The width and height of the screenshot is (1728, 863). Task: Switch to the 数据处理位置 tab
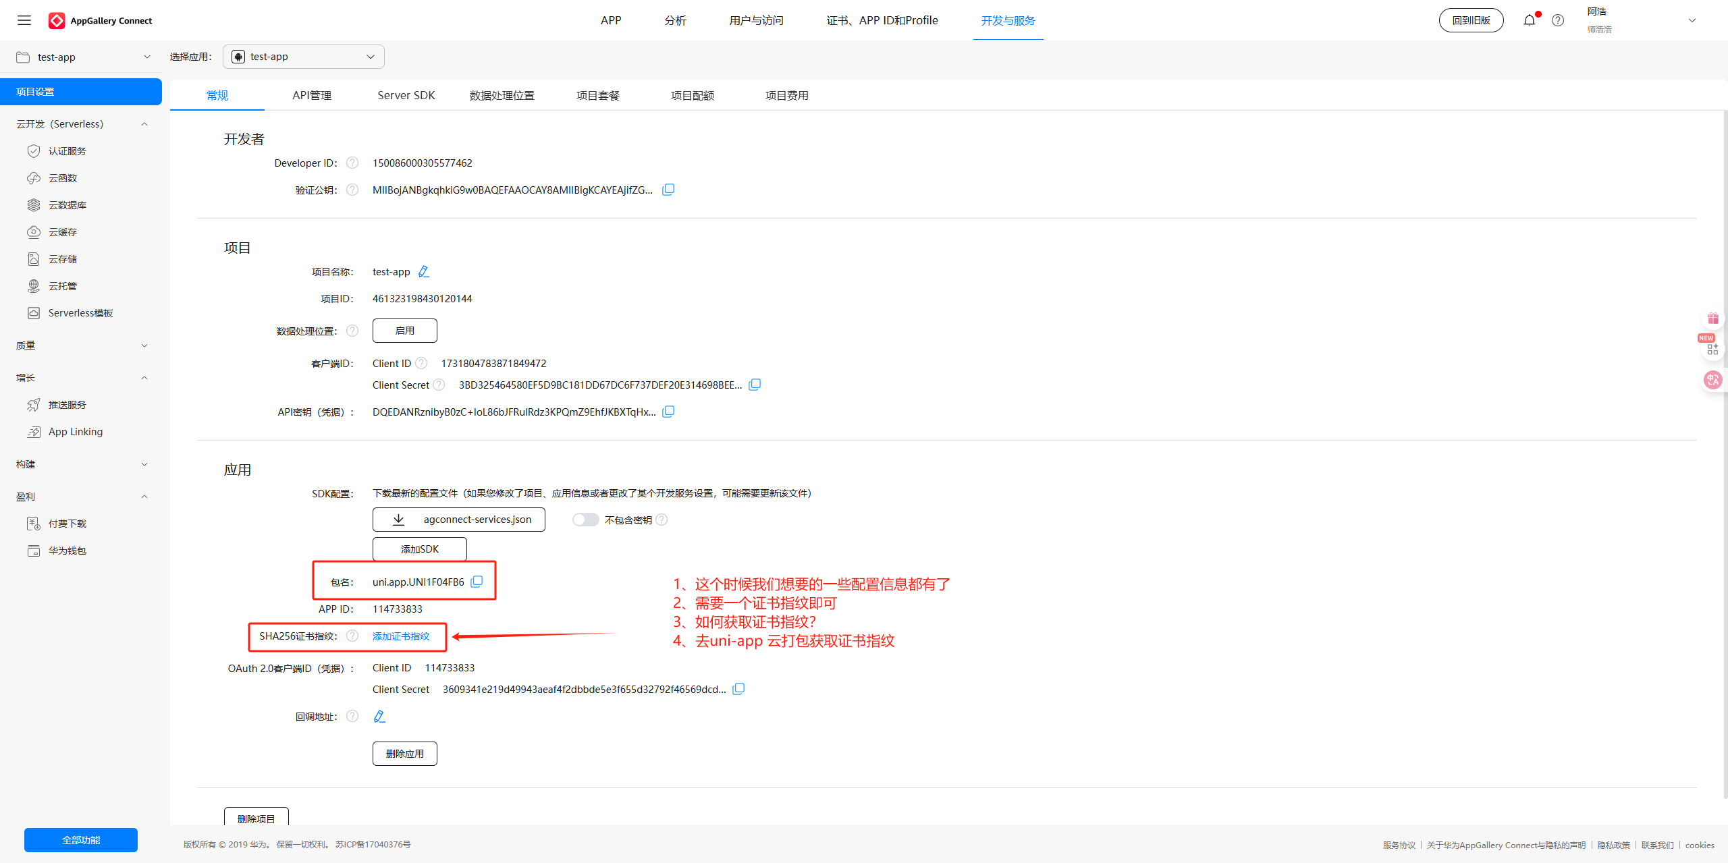point(502,95)
